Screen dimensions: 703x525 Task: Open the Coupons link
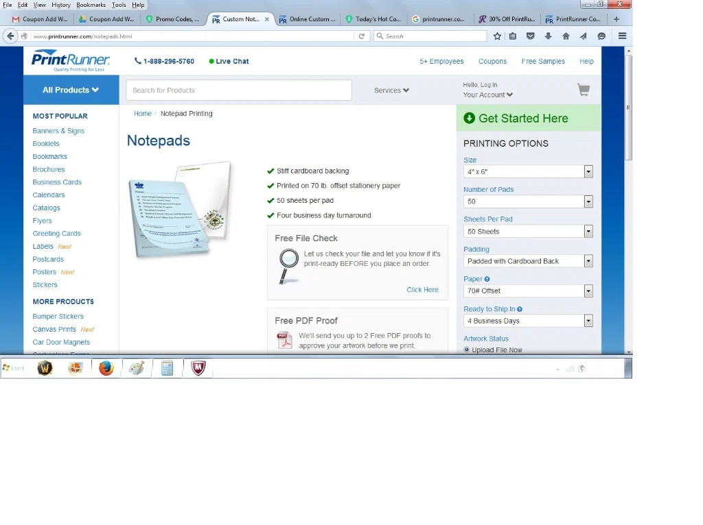492,61
